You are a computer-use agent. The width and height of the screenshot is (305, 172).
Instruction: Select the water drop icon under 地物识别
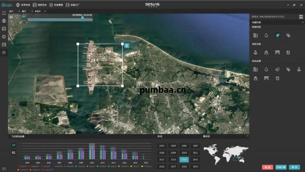point(266,35)
